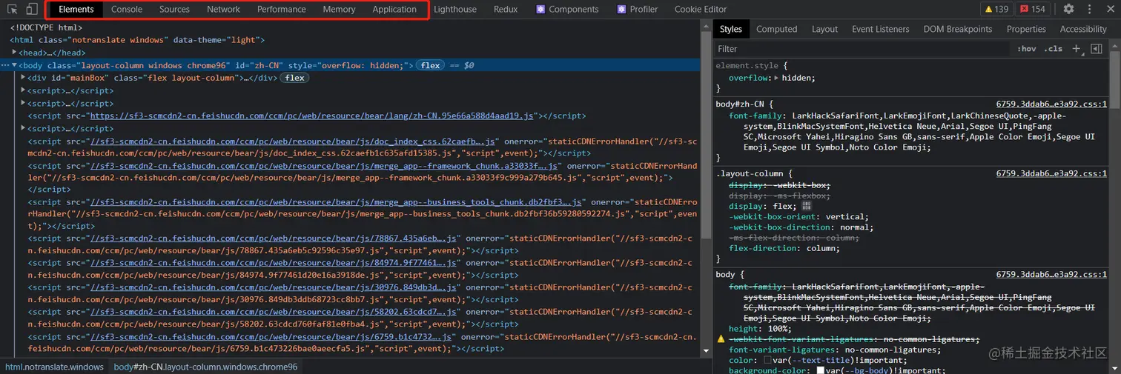Screen dimensions: 1121x374
Task: Expand the script node below the zh-CN lang script
Action: click(x=24, y=128)
